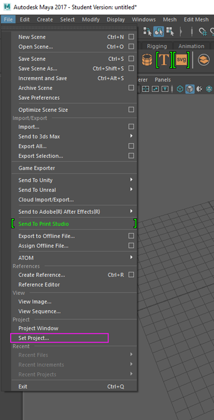
Task: Open the Open Scene option box
Action: click(x=131, y=46)
